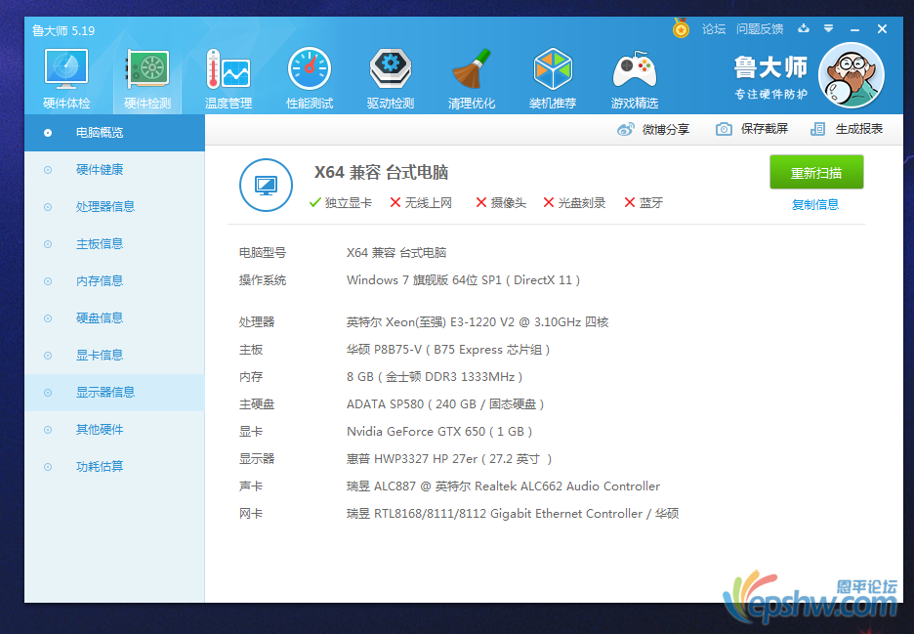
Task: Open 清理优化 cleanup and optimization
Action: pyautogui.click(x=472, y=79)
